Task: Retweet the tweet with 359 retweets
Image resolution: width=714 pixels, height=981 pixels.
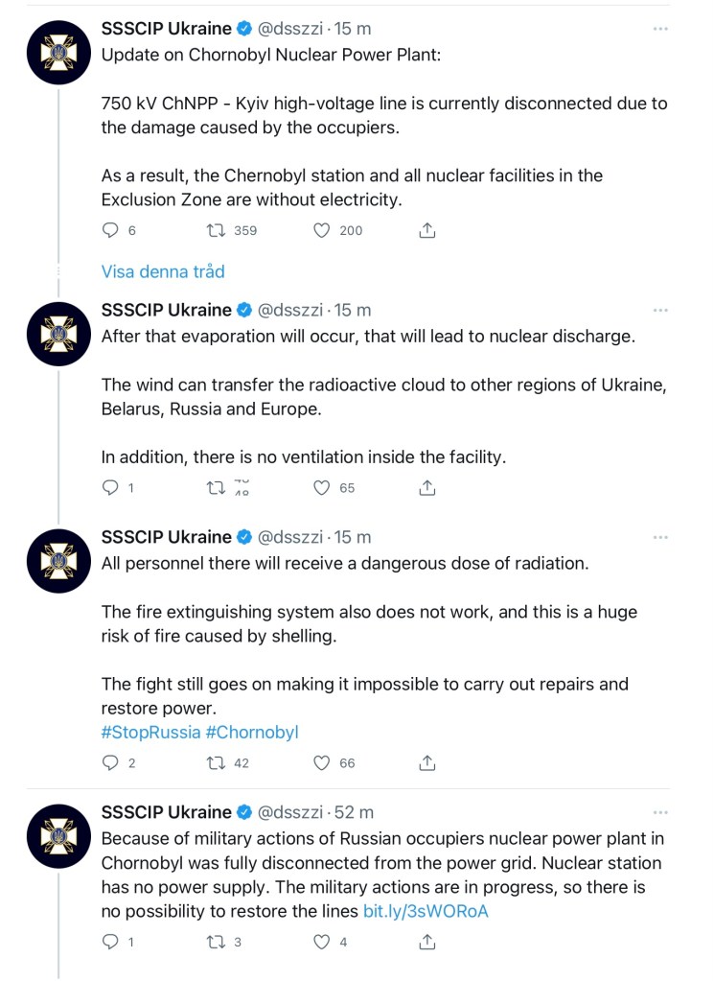Action: click(x=218, y=230)
